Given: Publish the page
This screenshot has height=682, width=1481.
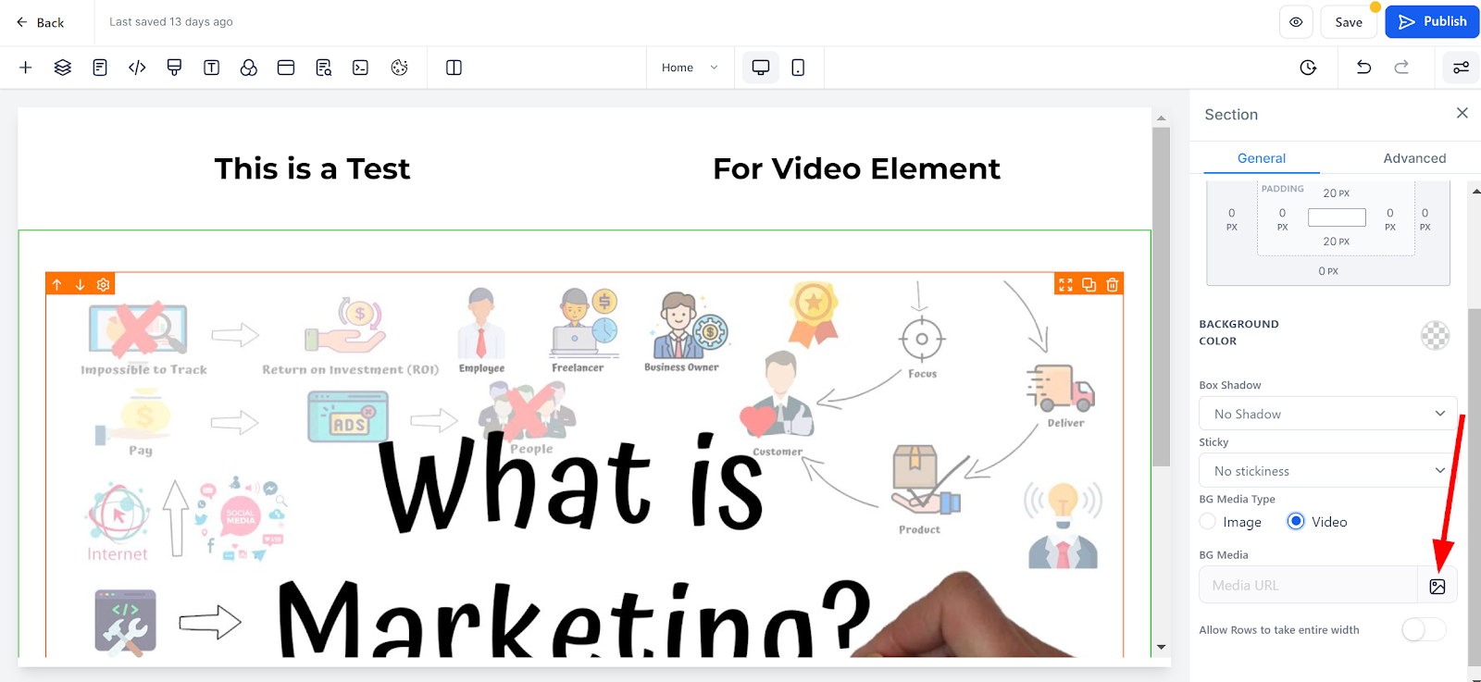Looking at the screenshot, I should [1432, 21].
